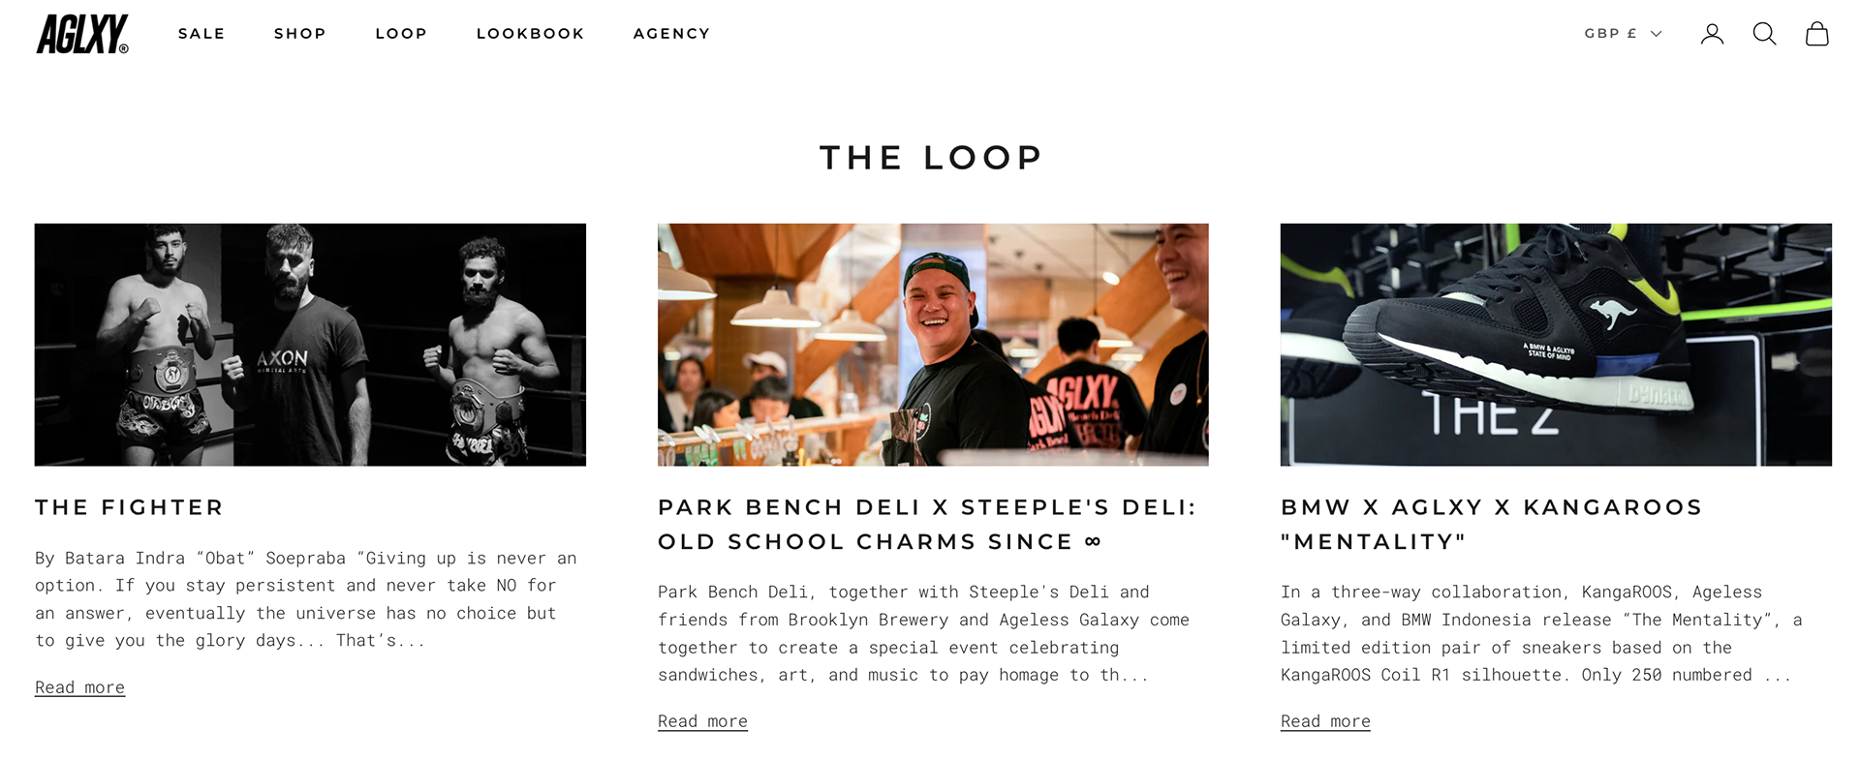Click the AGLXY logo

(82, 34)
